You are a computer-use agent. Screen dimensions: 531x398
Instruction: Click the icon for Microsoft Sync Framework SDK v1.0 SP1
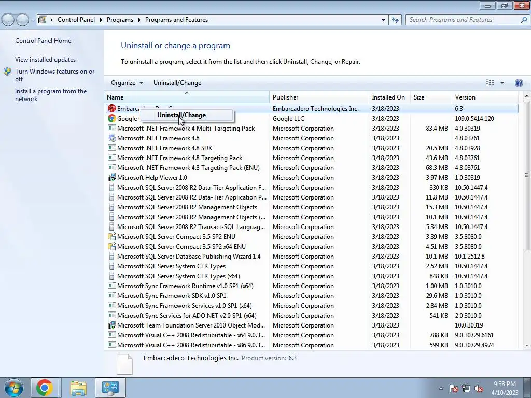click(111, 295)
